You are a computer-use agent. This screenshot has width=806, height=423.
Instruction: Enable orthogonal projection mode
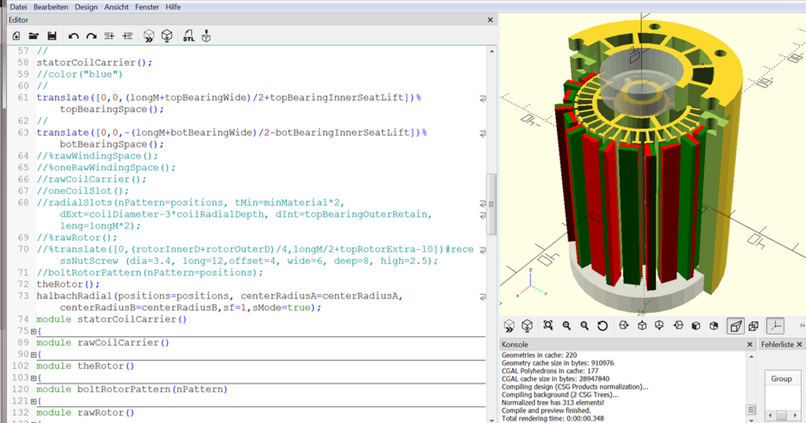[754, 326]
